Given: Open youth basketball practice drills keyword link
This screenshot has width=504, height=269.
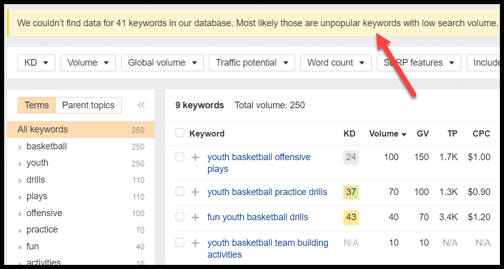Looking at the screenshot, I should coord(267,192).
